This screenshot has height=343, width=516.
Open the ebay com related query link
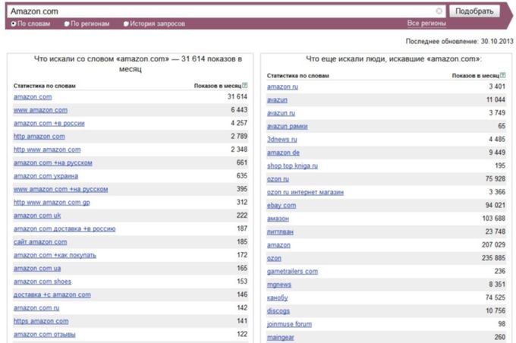click(282, 206)
